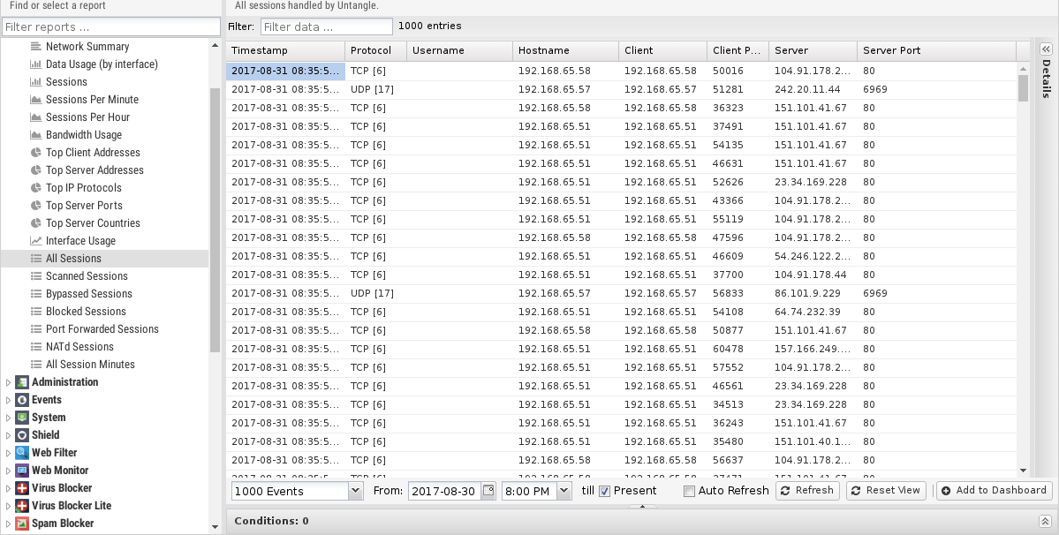Uncheck the Present checkbox
1059x535 pixels.
(x=605, y=491)
